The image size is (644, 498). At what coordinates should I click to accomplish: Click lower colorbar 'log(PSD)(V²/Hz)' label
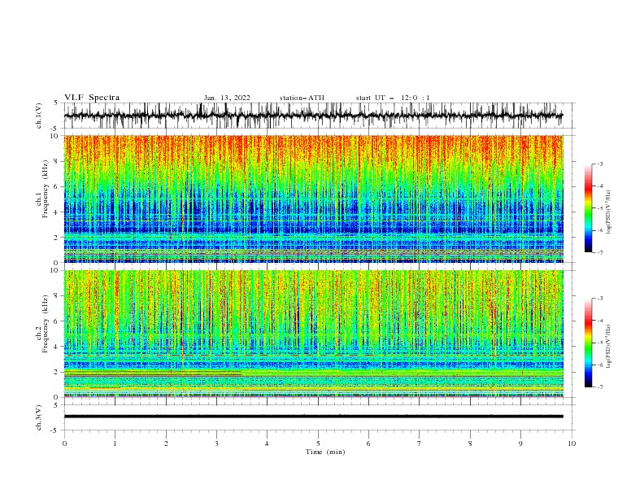tap(608, 346)
